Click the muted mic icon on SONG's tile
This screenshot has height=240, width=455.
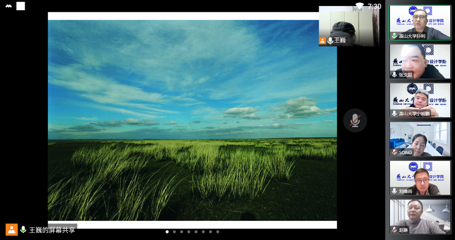point(394,152)
